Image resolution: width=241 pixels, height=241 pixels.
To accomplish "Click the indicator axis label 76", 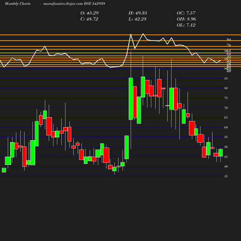I will pyautogui.click(x=229, y=45).
